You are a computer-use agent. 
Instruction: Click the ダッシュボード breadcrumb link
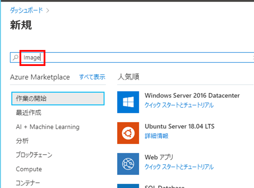(26, 10)
